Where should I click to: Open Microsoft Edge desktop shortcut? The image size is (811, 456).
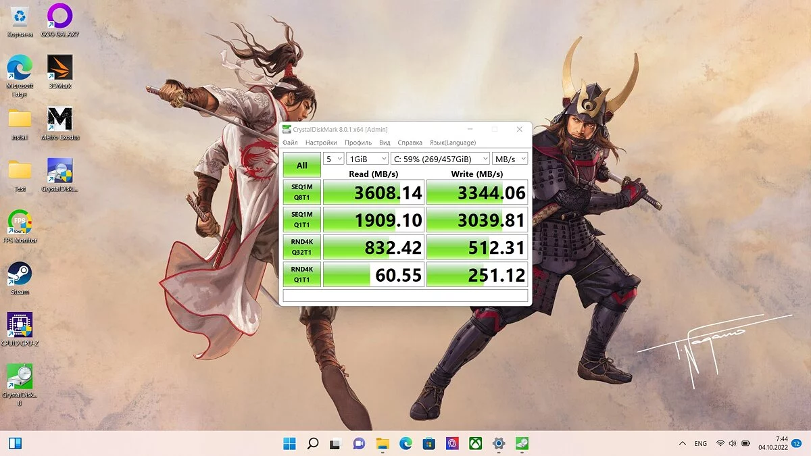click(20, 69)
